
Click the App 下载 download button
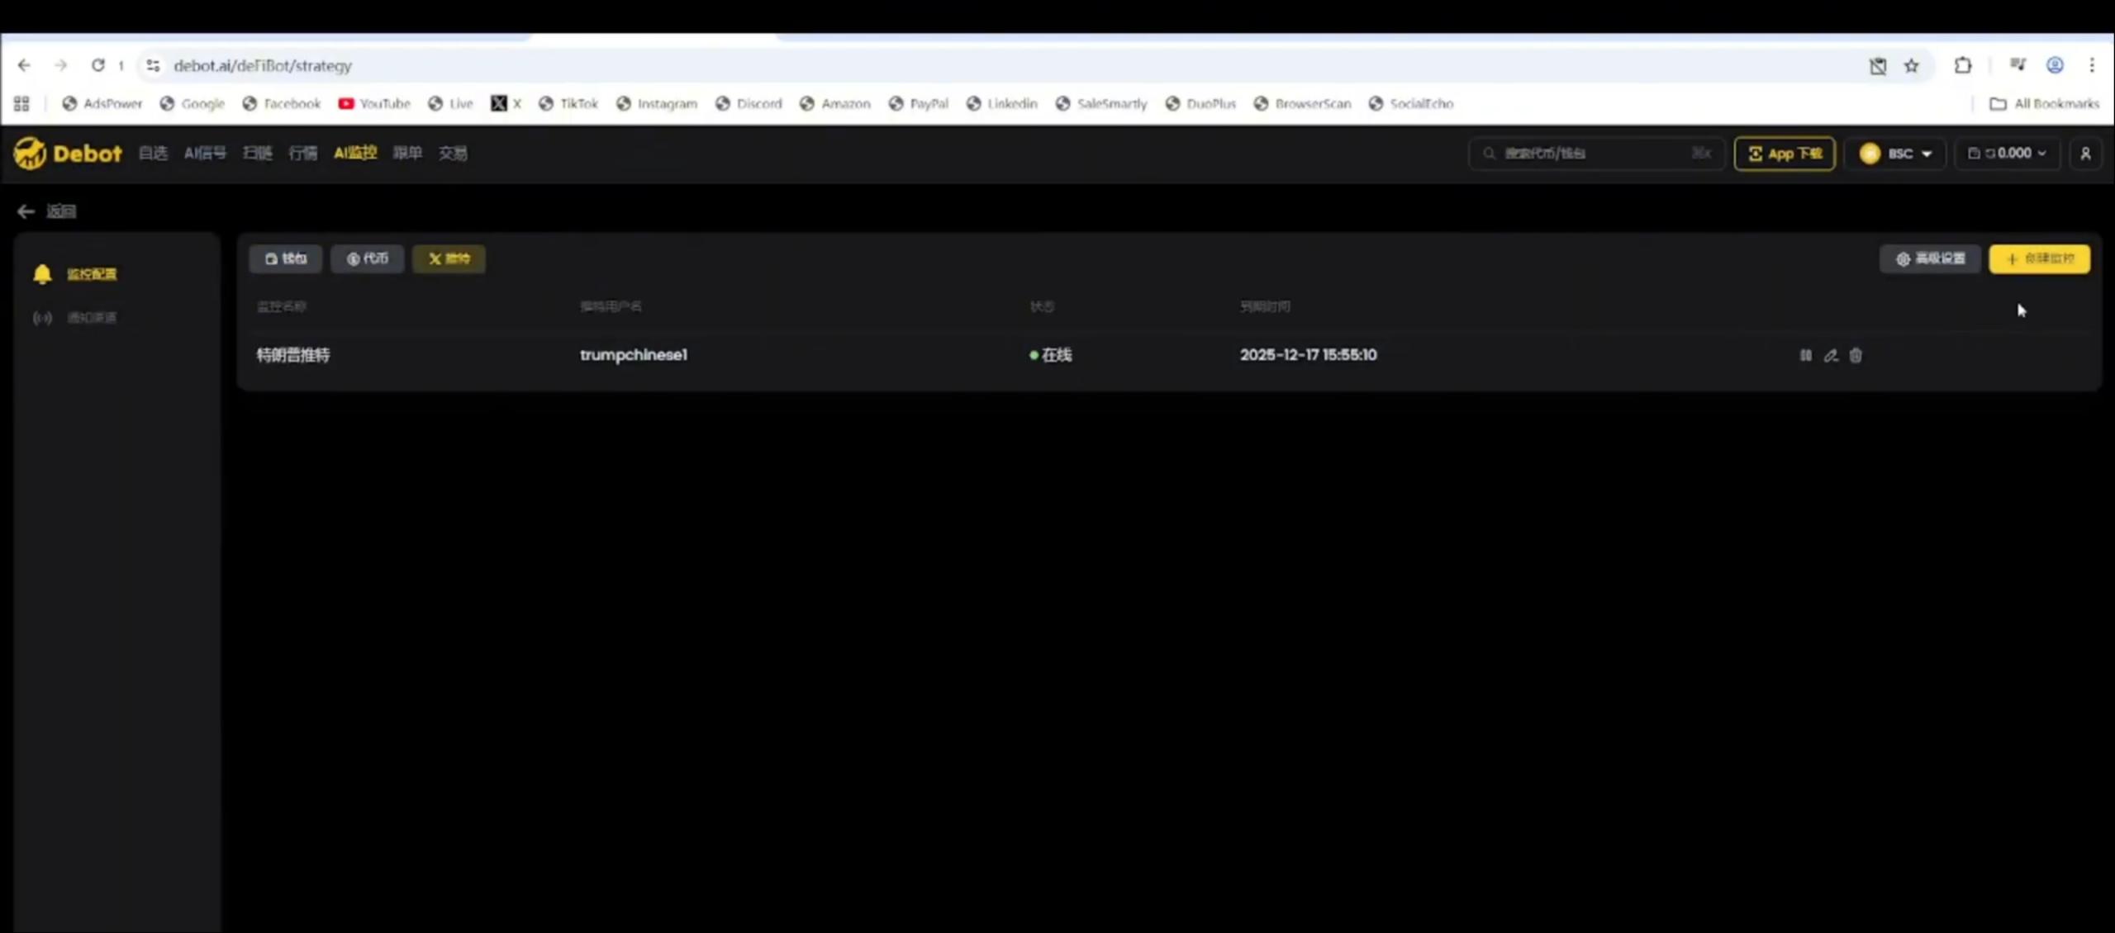click(1785, 154)
